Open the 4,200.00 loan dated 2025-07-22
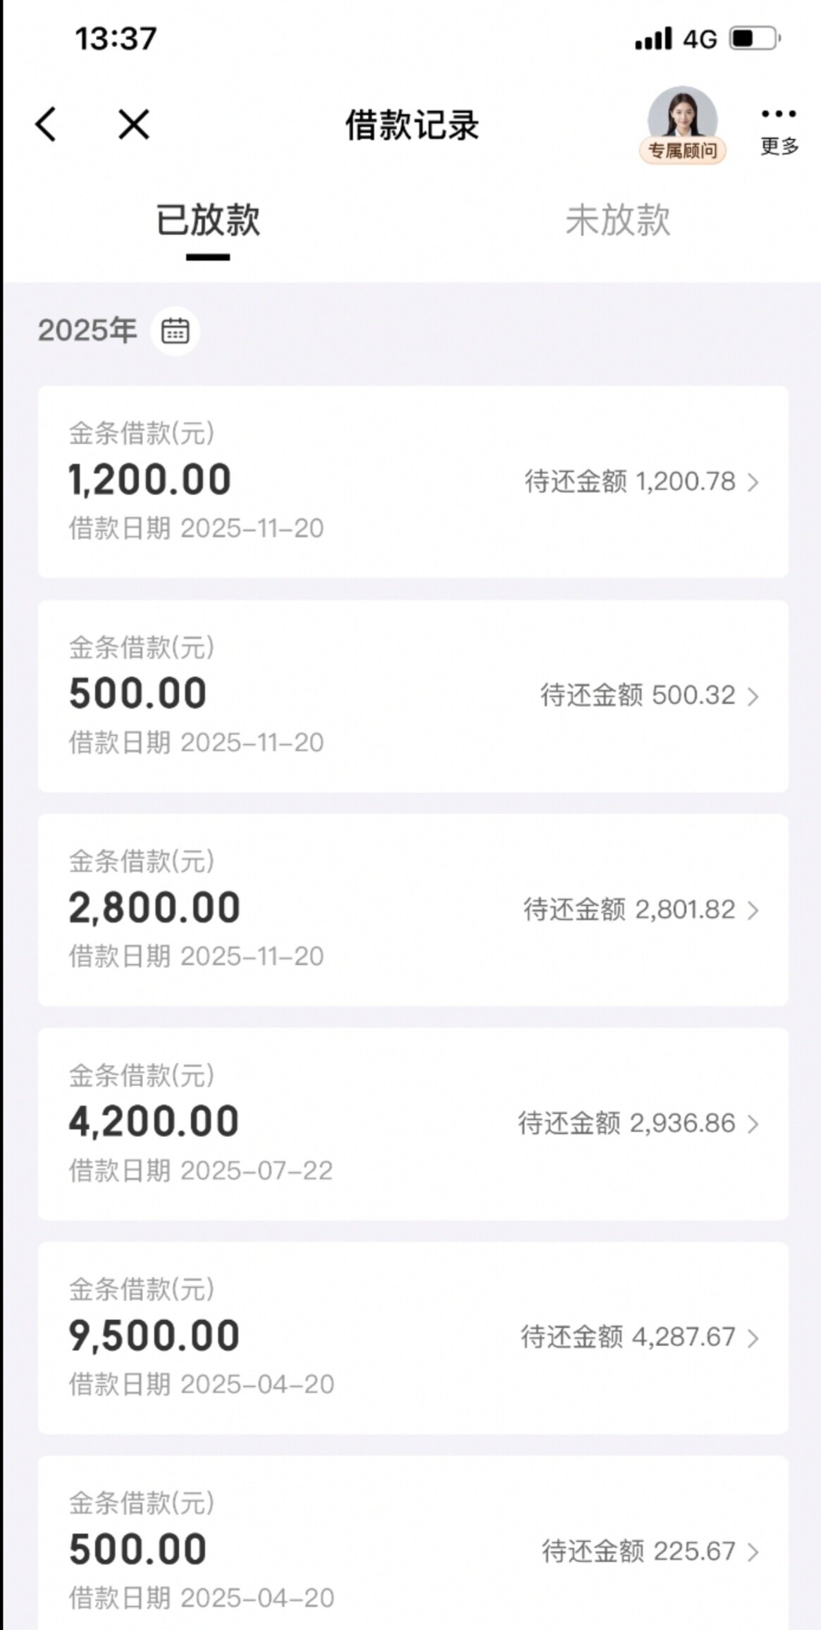Viewport: 821px width, 1630px height. tap(282, 1122)
